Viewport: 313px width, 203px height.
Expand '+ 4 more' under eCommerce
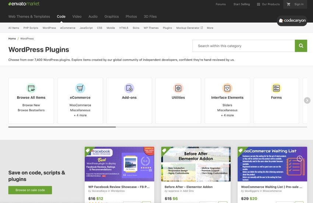(x=80, y=115)
